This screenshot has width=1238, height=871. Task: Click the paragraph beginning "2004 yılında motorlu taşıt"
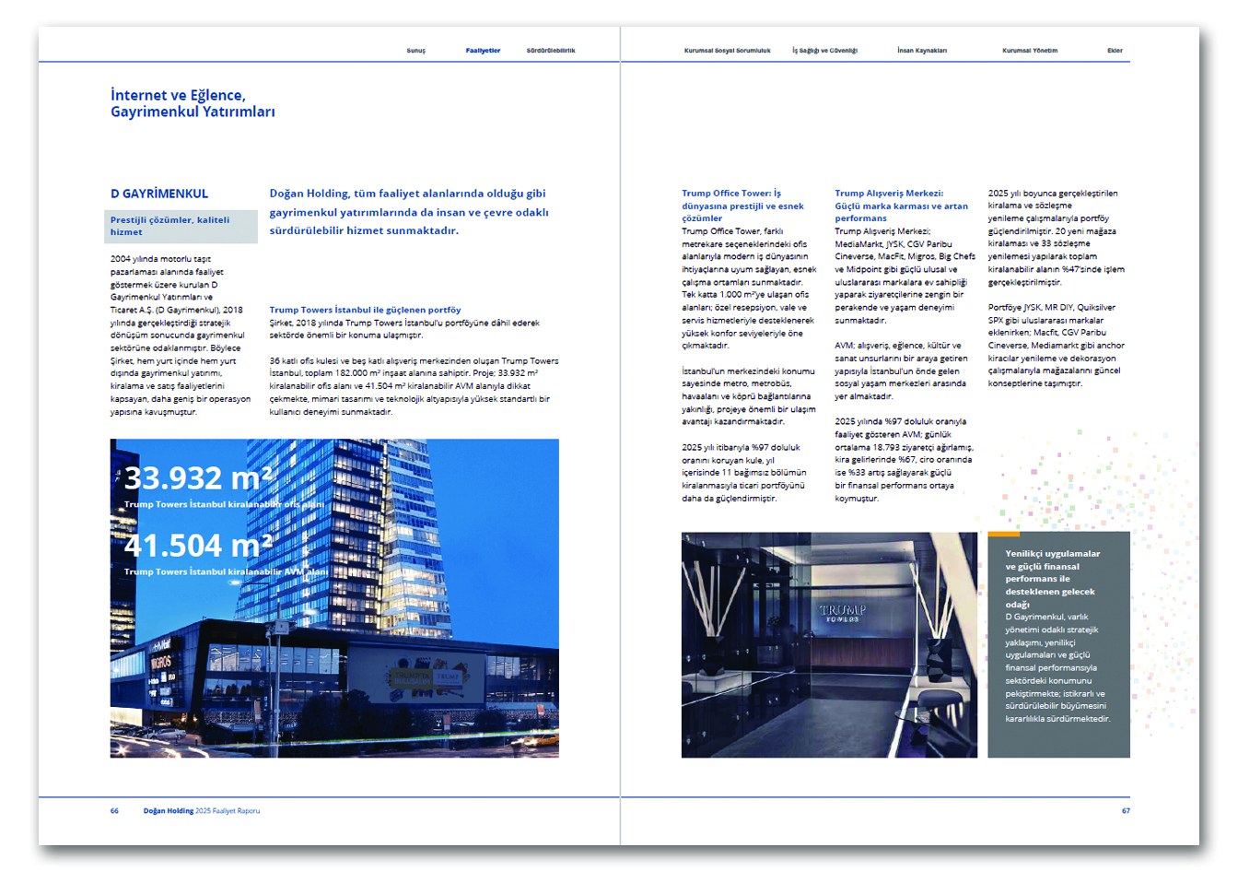pyautogui.click(x=181, y=335)
